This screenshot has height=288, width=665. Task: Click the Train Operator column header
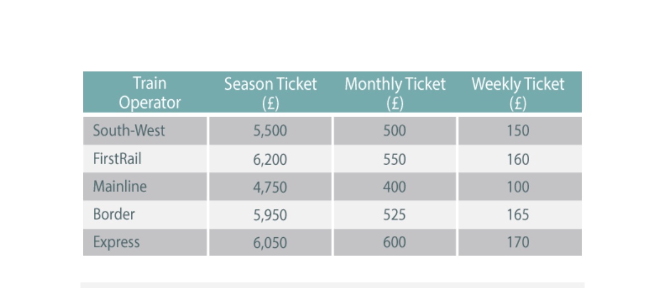pos(150,93)
